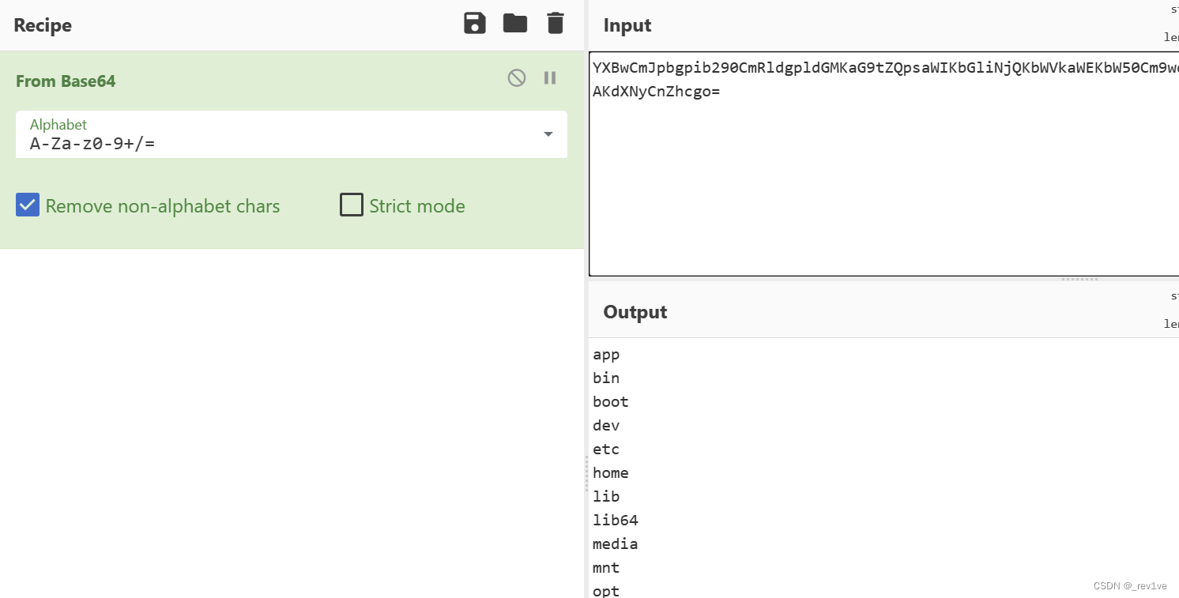Click the 'bin' output line
The width and height of the screenshot is (1179, 598).
(x=606, y=378)
